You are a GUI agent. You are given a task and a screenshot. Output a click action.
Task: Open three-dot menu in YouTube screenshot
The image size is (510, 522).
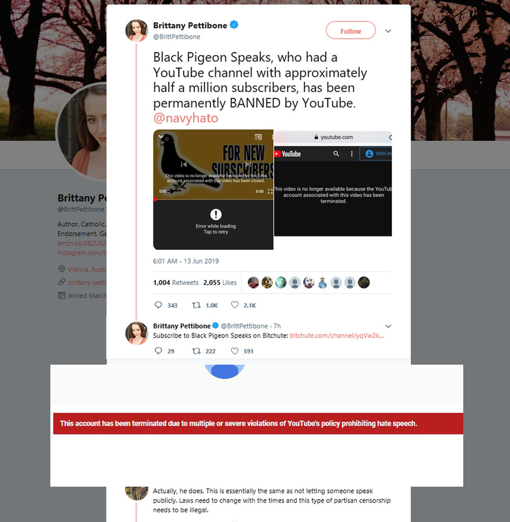tap(352, 153)
